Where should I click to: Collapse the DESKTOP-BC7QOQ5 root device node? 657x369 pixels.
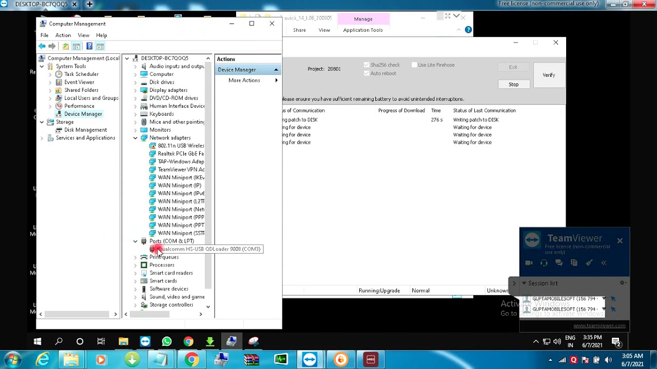click(x=127, y=58)
